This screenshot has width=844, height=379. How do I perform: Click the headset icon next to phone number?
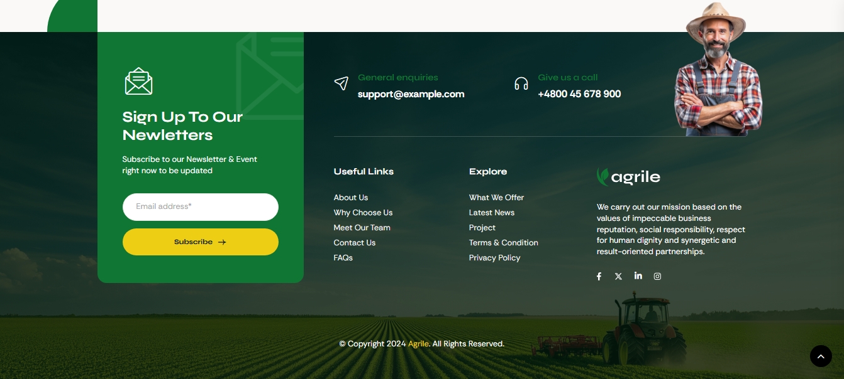click(x=521, y=83)
